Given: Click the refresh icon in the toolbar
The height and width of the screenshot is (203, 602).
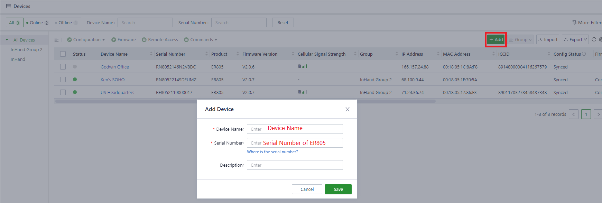Looking at the screenshot, I should click(x=594, y=39).
